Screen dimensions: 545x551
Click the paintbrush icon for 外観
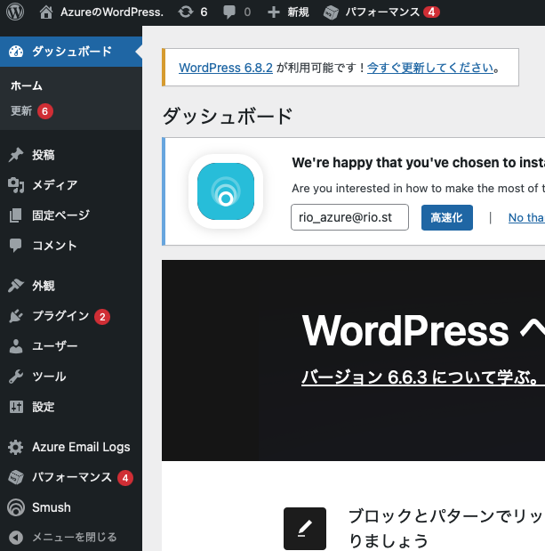pyautogui.click(x=16, y=286)
